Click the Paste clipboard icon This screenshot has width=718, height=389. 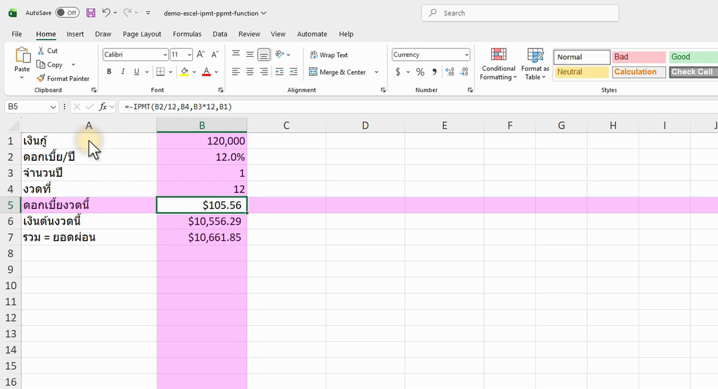pos(22,56)
